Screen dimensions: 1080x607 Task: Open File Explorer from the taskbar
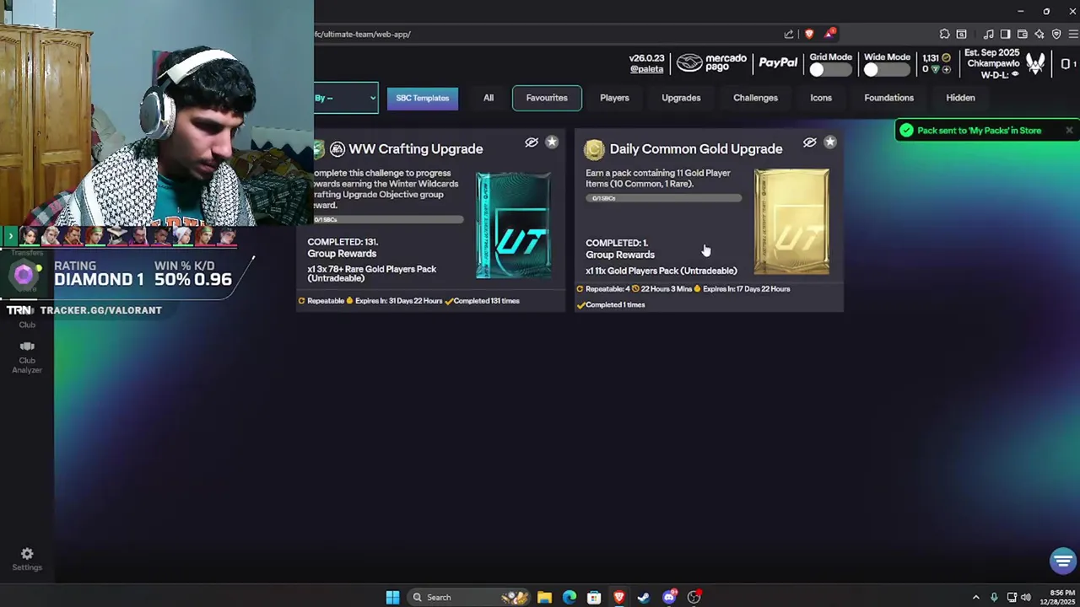click(544, 597)
